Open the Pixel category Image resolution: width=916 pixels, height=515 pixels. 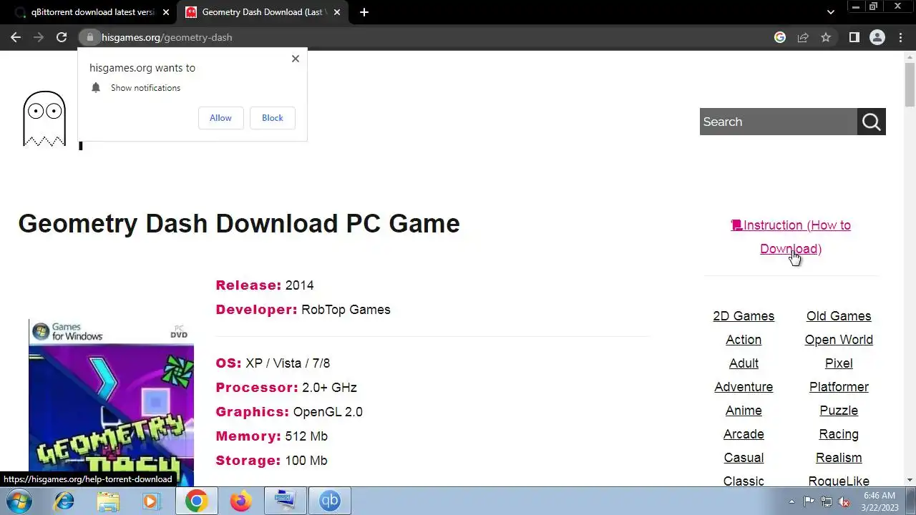click(839, 363)
